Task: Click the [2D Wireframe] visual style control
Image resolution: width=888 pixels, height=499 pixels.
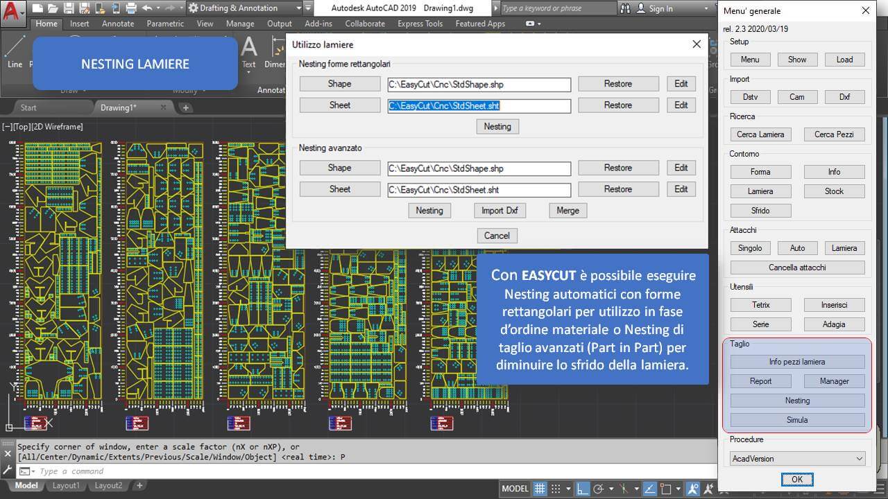Action: (x=57, y=127)
